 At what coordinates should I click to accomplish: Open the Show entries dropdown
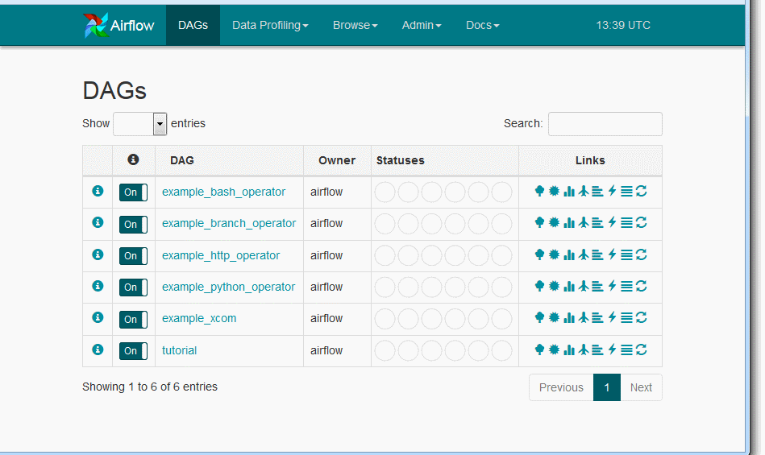click(x=139, y=124)
